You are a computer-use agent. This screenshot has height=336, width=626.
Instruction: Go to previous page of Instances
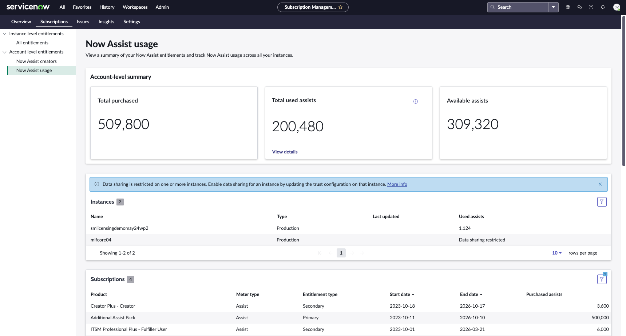click(330, 253)
